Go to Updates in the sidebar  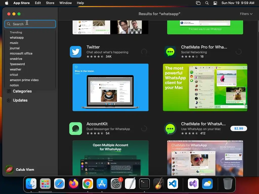coord(20,100)
